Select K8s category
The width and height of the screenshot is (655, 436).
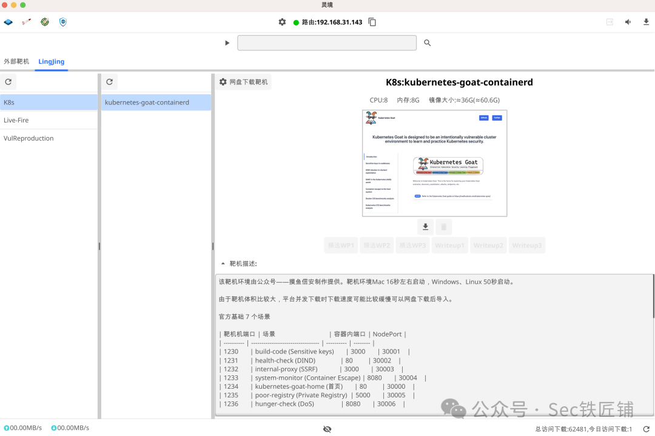coord(49,102)
